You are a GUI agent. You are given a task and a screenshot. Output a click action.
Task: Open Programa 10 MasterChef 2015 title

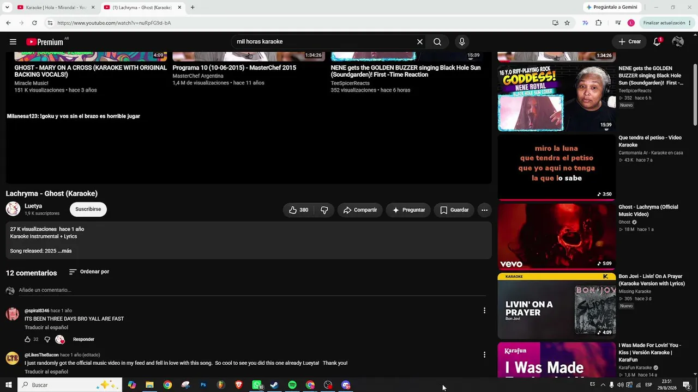click(x=234, y=68)
